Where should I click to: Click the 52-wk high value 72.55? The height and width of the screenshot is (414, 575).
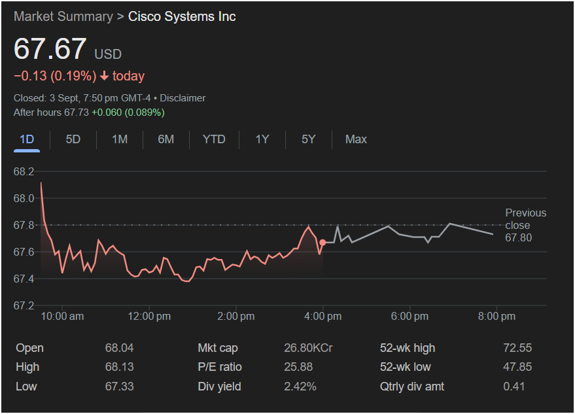[x=517, y=348]
